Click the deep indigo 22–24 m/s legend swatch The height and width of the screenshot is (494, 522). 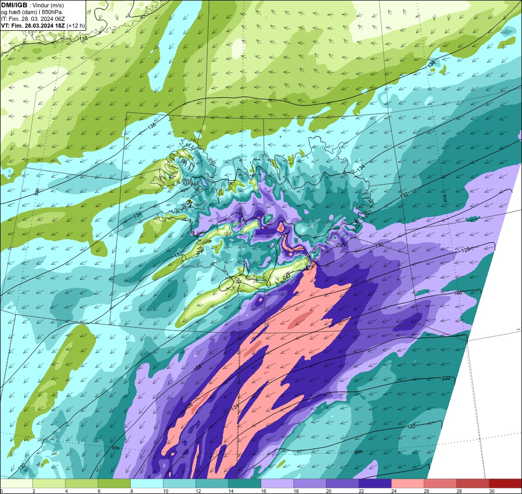[x=375, y=484]
